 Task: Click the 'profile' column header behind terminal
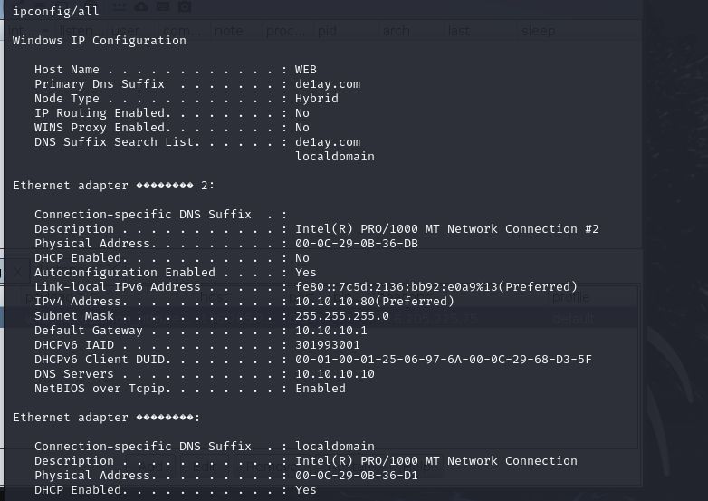570,297
